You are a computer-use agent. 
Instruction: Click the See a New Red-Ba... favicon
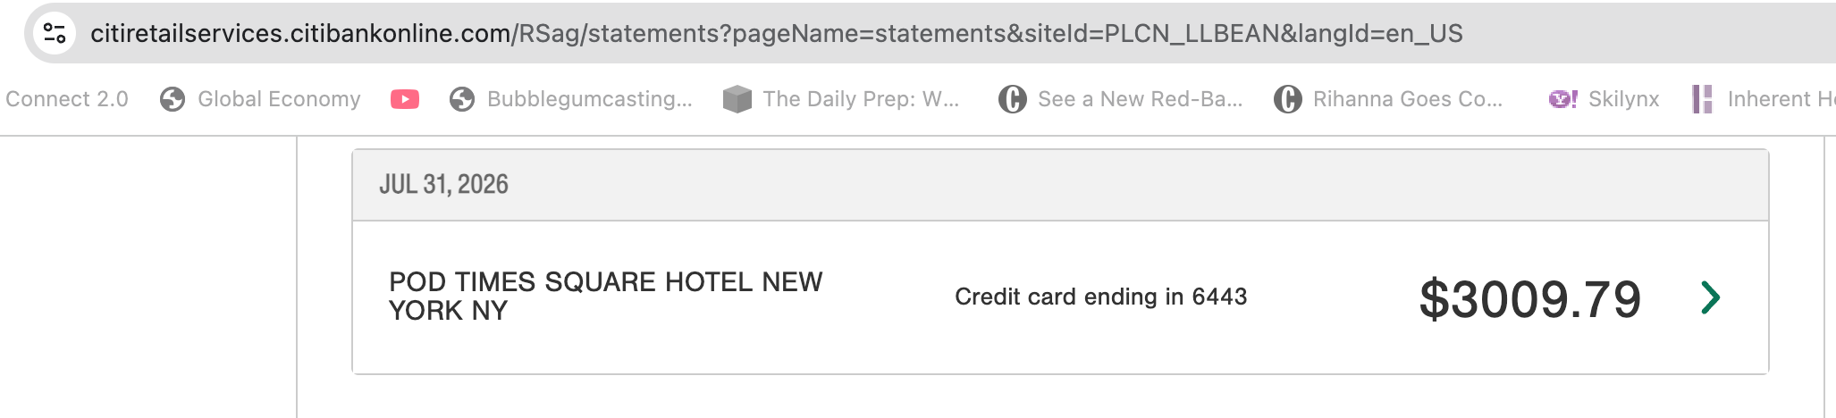point(1013,99)
